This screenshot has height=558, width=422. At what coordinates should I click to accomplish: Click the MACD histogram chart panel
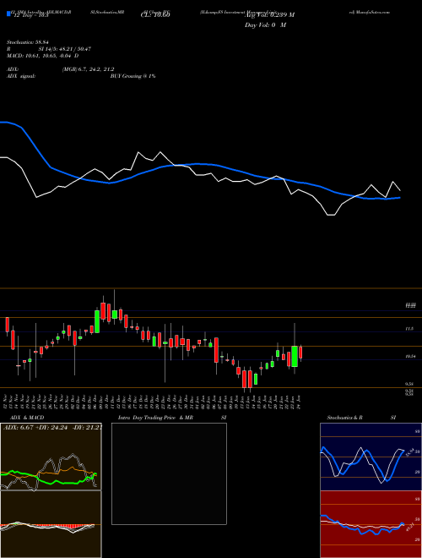point(51,524)
